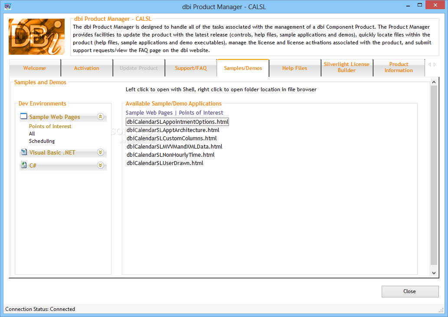Open dbiCalendarSLUserDrawn.html
448x317 pixels.
click(165, 163)
